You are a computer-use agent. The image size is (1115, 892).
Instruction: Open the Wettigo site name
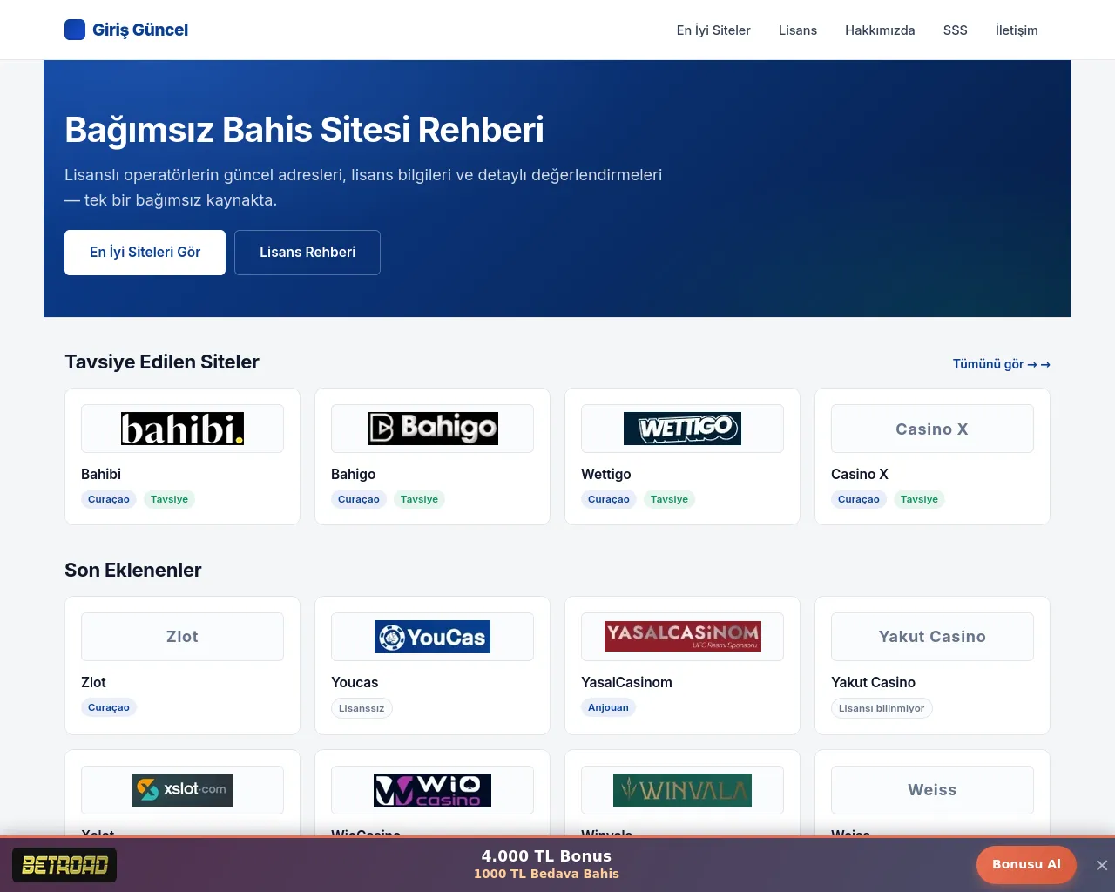pyautogui.click(x=606, y=474)
